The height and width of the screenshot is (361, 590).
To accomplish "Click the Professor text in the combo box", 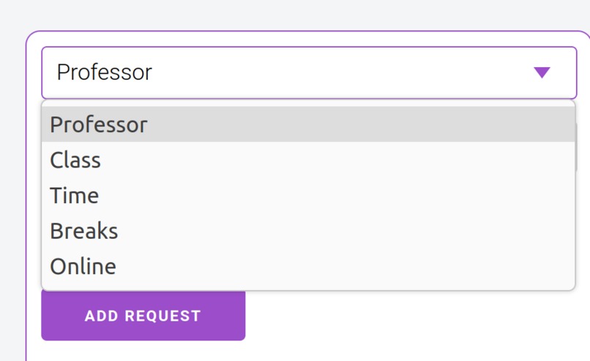I will [105, 72].
